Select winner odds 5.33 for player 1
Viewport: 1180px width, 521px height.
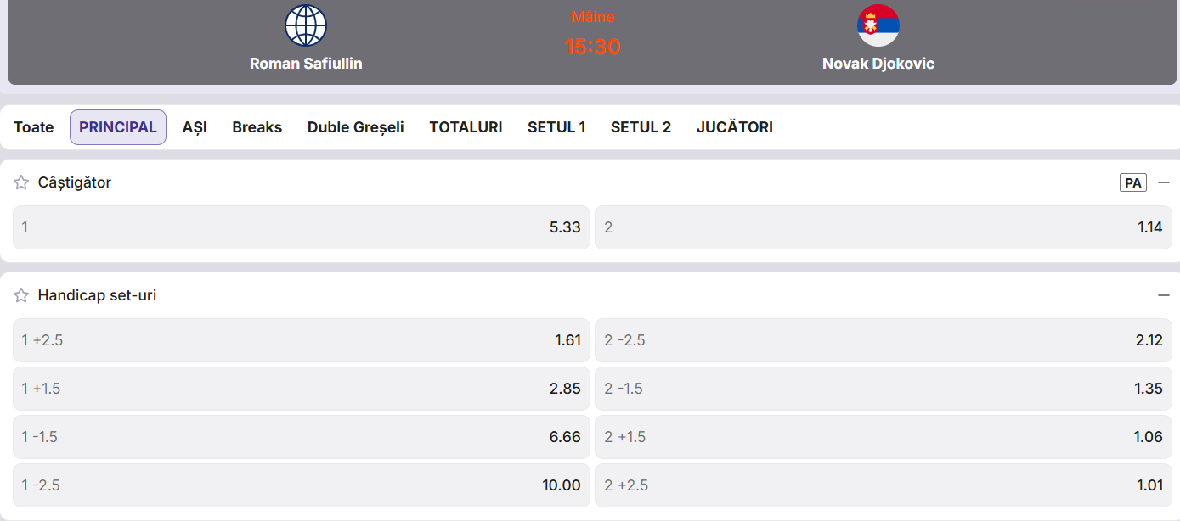[302, 227]
